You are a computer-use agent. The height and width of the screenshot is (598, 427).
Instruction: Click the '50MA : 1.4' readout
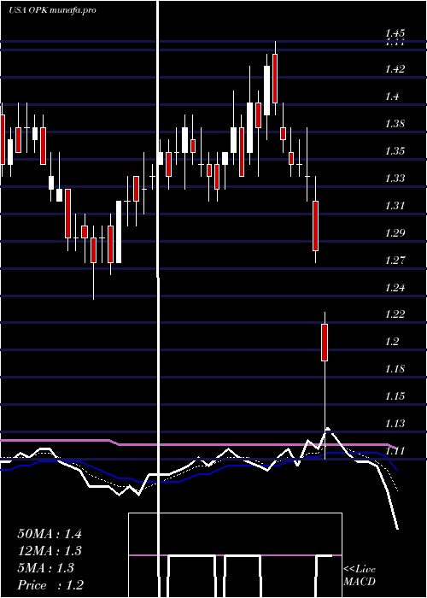(50, 533)
